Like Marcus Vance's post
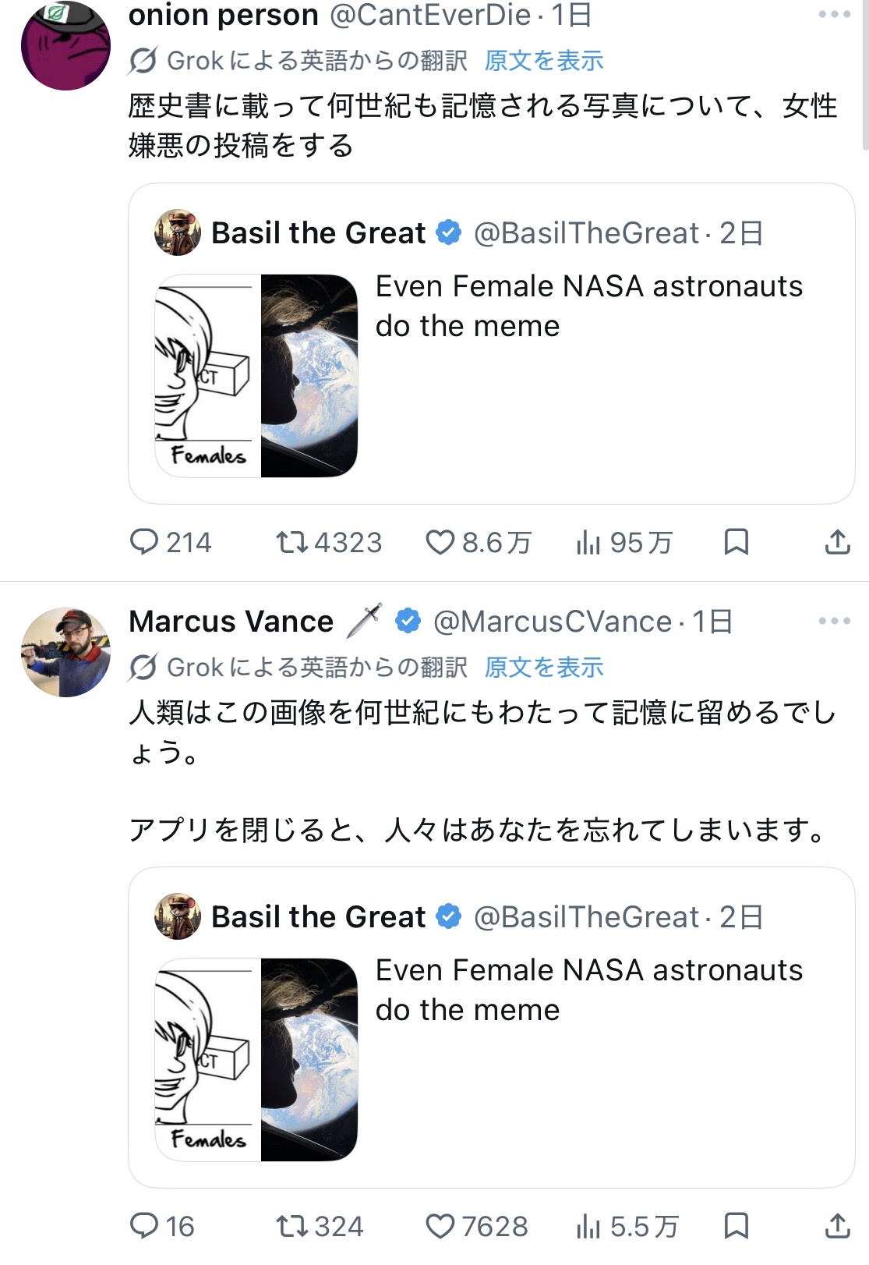The width and height of the screenshot is (869, 1265). (x=440, y=1226)
